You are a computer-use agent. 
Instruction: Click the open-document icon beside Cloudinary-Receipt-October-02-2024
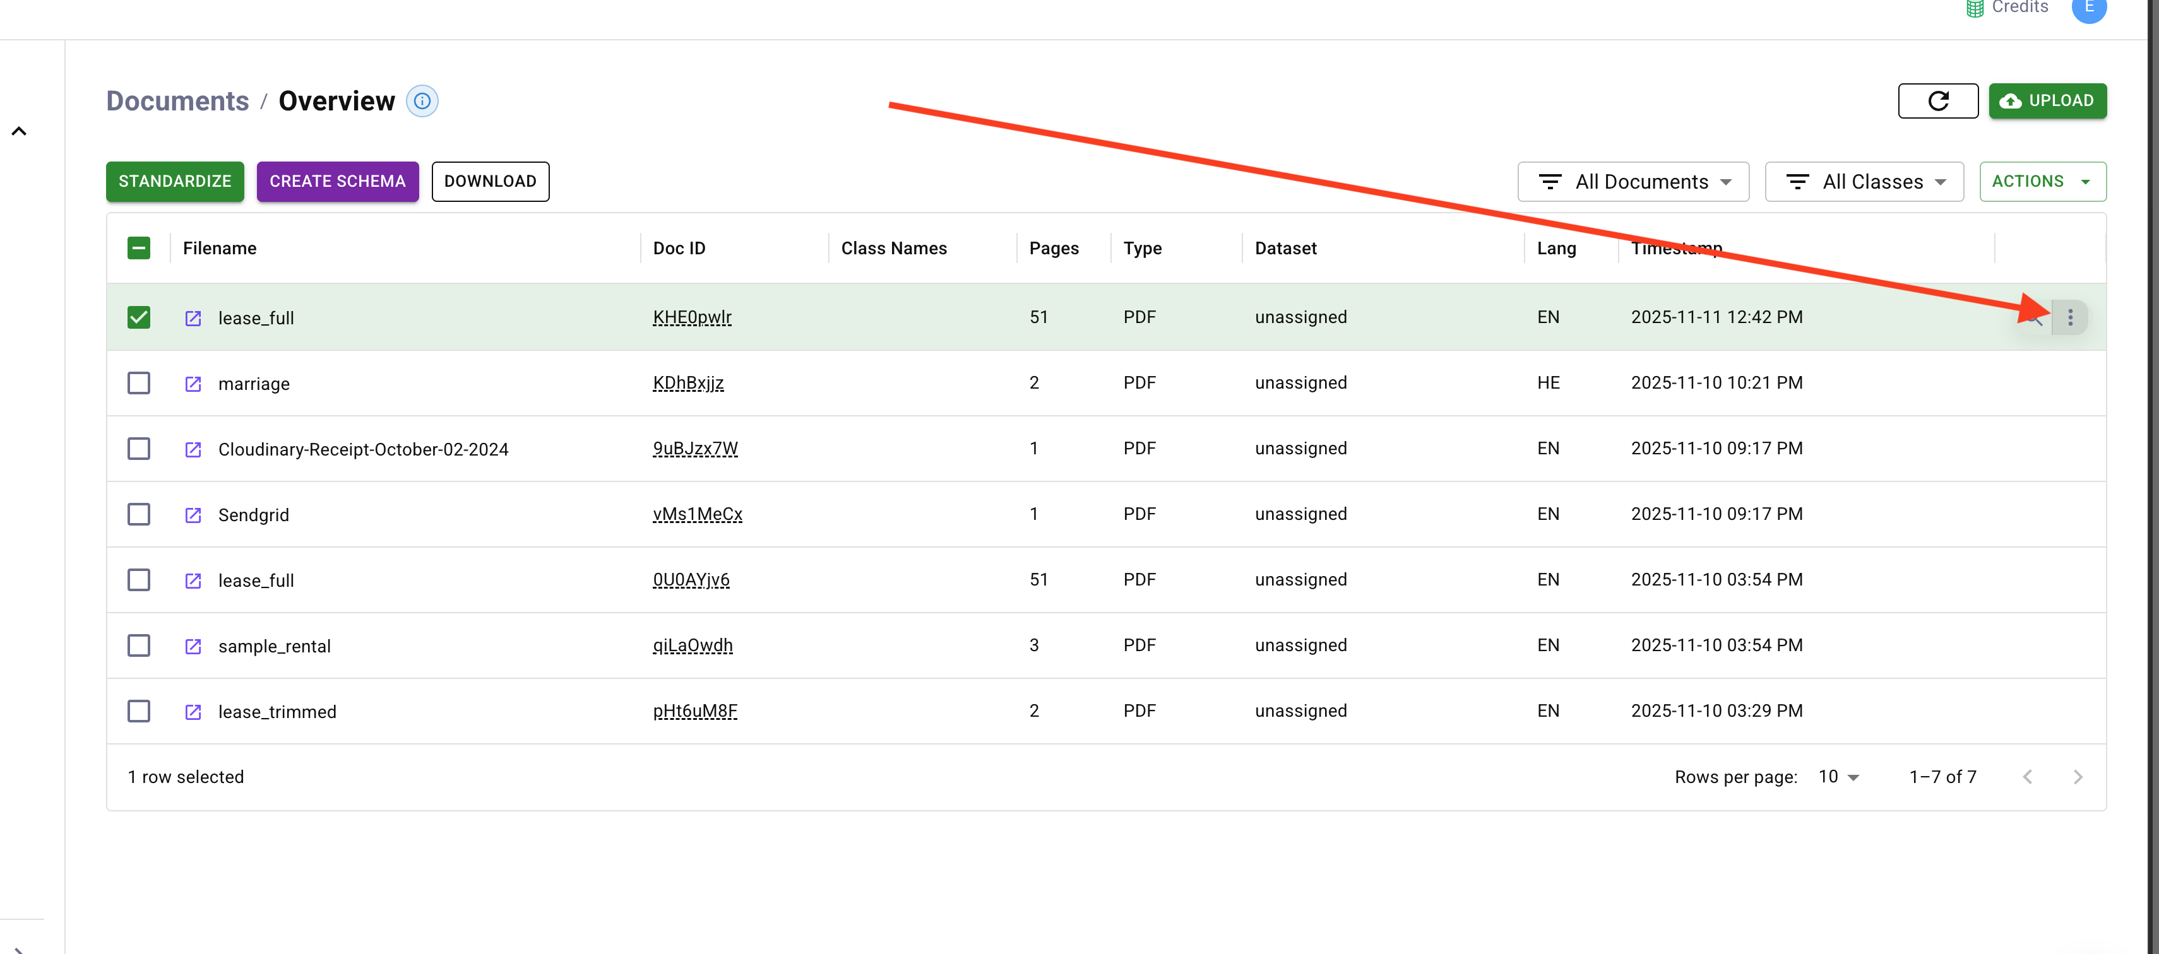(193, 449)
